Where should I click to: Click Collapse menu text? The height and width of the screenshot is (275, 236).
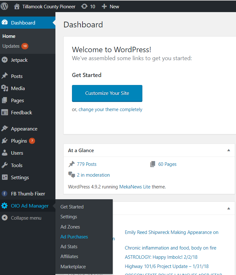pos(26,218)
